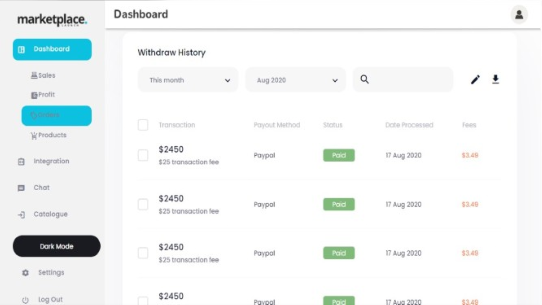Image resolution: width=542 pixels, height=305 pixels.
Task: Enable Dark Mode
Action: point(56,246)
